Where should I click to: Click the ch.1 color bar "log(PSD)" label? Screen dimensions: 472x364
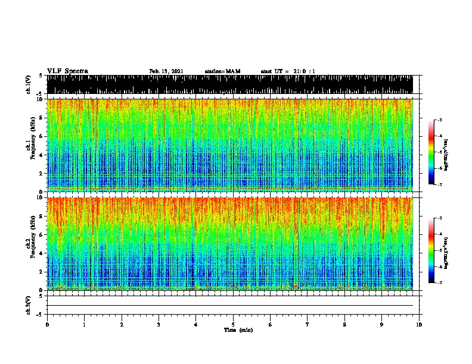[x=446, y=155]
